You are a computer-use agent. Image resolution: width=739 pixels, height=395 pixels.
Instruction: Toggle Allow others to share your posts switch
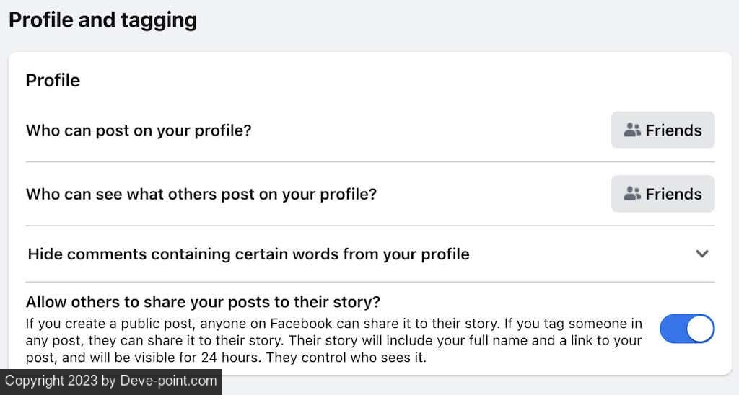(687, 329)
